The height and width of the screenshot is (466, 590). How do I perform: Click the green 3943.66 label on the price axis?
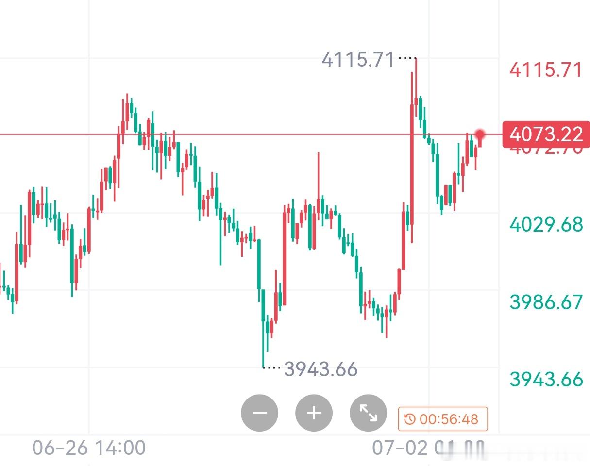click(x=546, y=379)
